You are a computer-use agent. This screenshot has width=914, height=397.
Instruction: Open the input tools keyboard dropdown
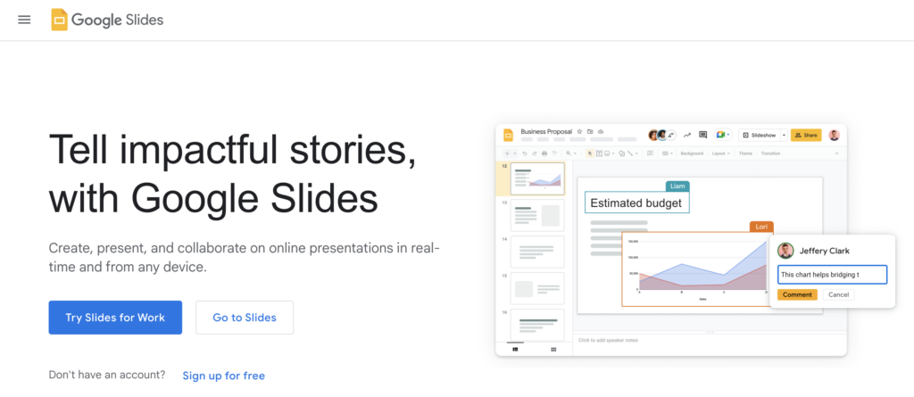[x=668, y=153]
